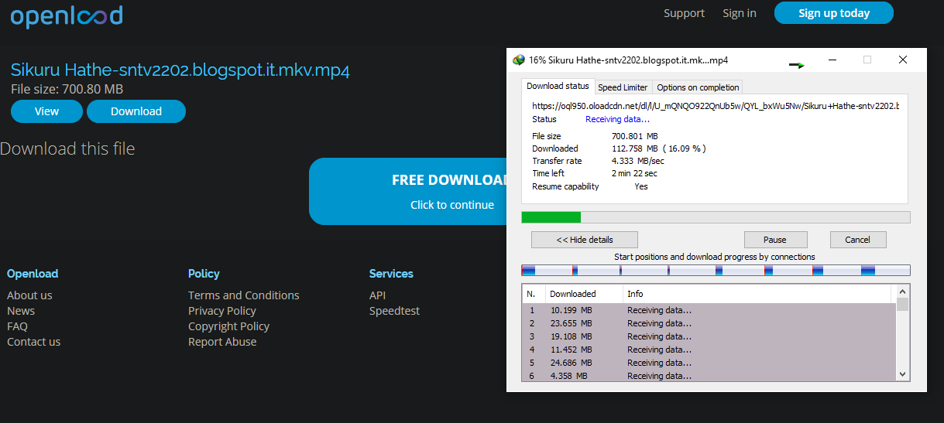The height and width of the screenshot is (423, 944).
Task: Open the Speed Limiter tab
Action: (623, 87)
